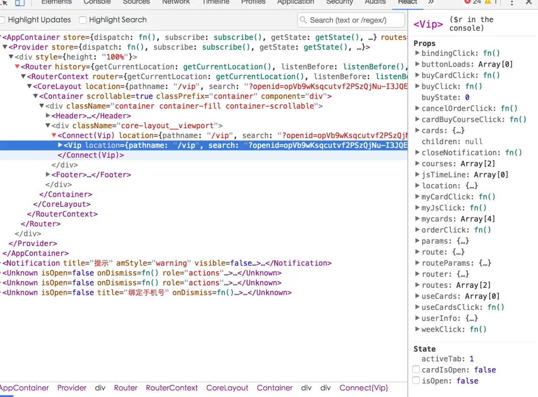538x397 pixels.
Task: Switch to the Elements tab
Action: (56, 2)
